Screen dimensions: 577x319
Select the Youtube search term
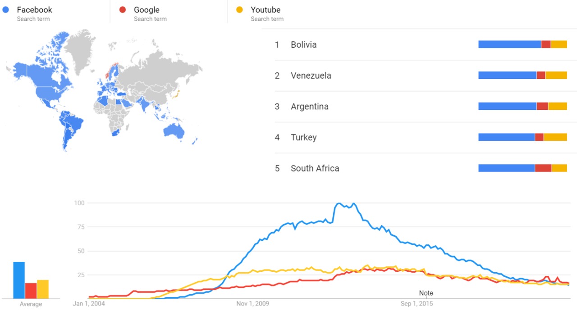(266, 10)
